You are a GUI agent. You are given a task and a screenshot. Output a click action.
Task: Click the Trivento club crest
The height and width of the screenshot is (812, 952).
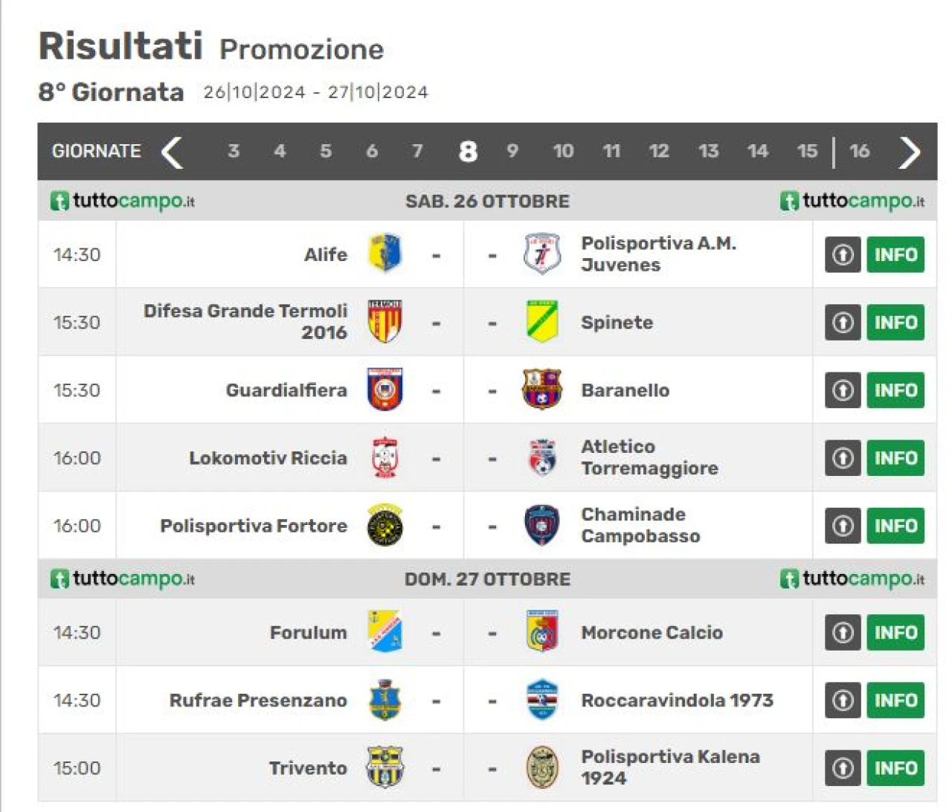click(385, 767)
